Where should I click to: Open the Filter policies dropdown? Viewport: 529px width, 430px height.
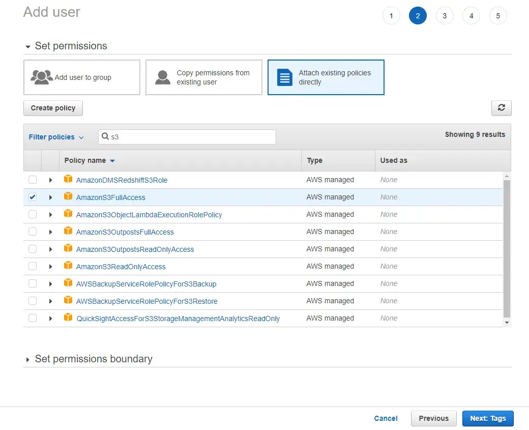click(x=56, y=136)
